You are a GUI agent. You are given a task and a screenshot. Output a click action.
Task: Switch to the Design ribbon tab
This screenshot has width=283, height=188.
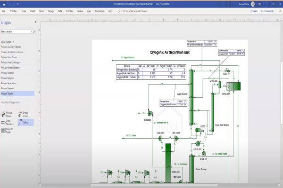point(50,10)
